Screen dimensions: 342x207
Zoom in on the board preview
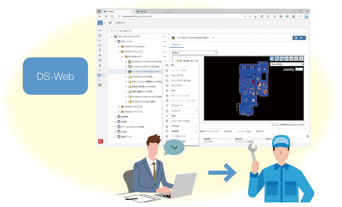coord(277,59)
